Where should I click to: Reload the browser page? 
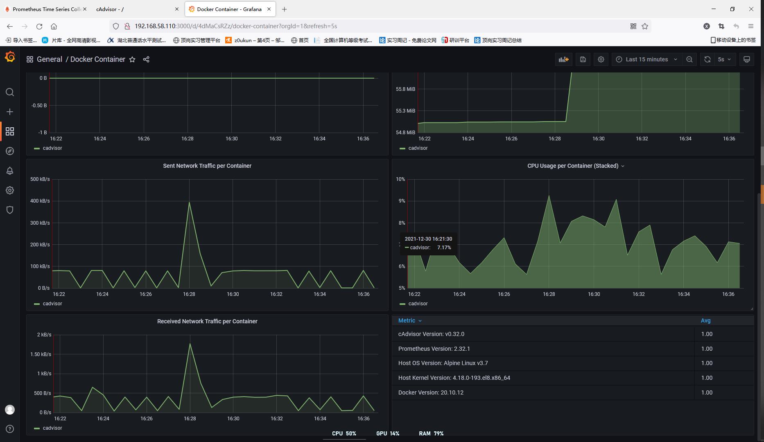[39, 26]
